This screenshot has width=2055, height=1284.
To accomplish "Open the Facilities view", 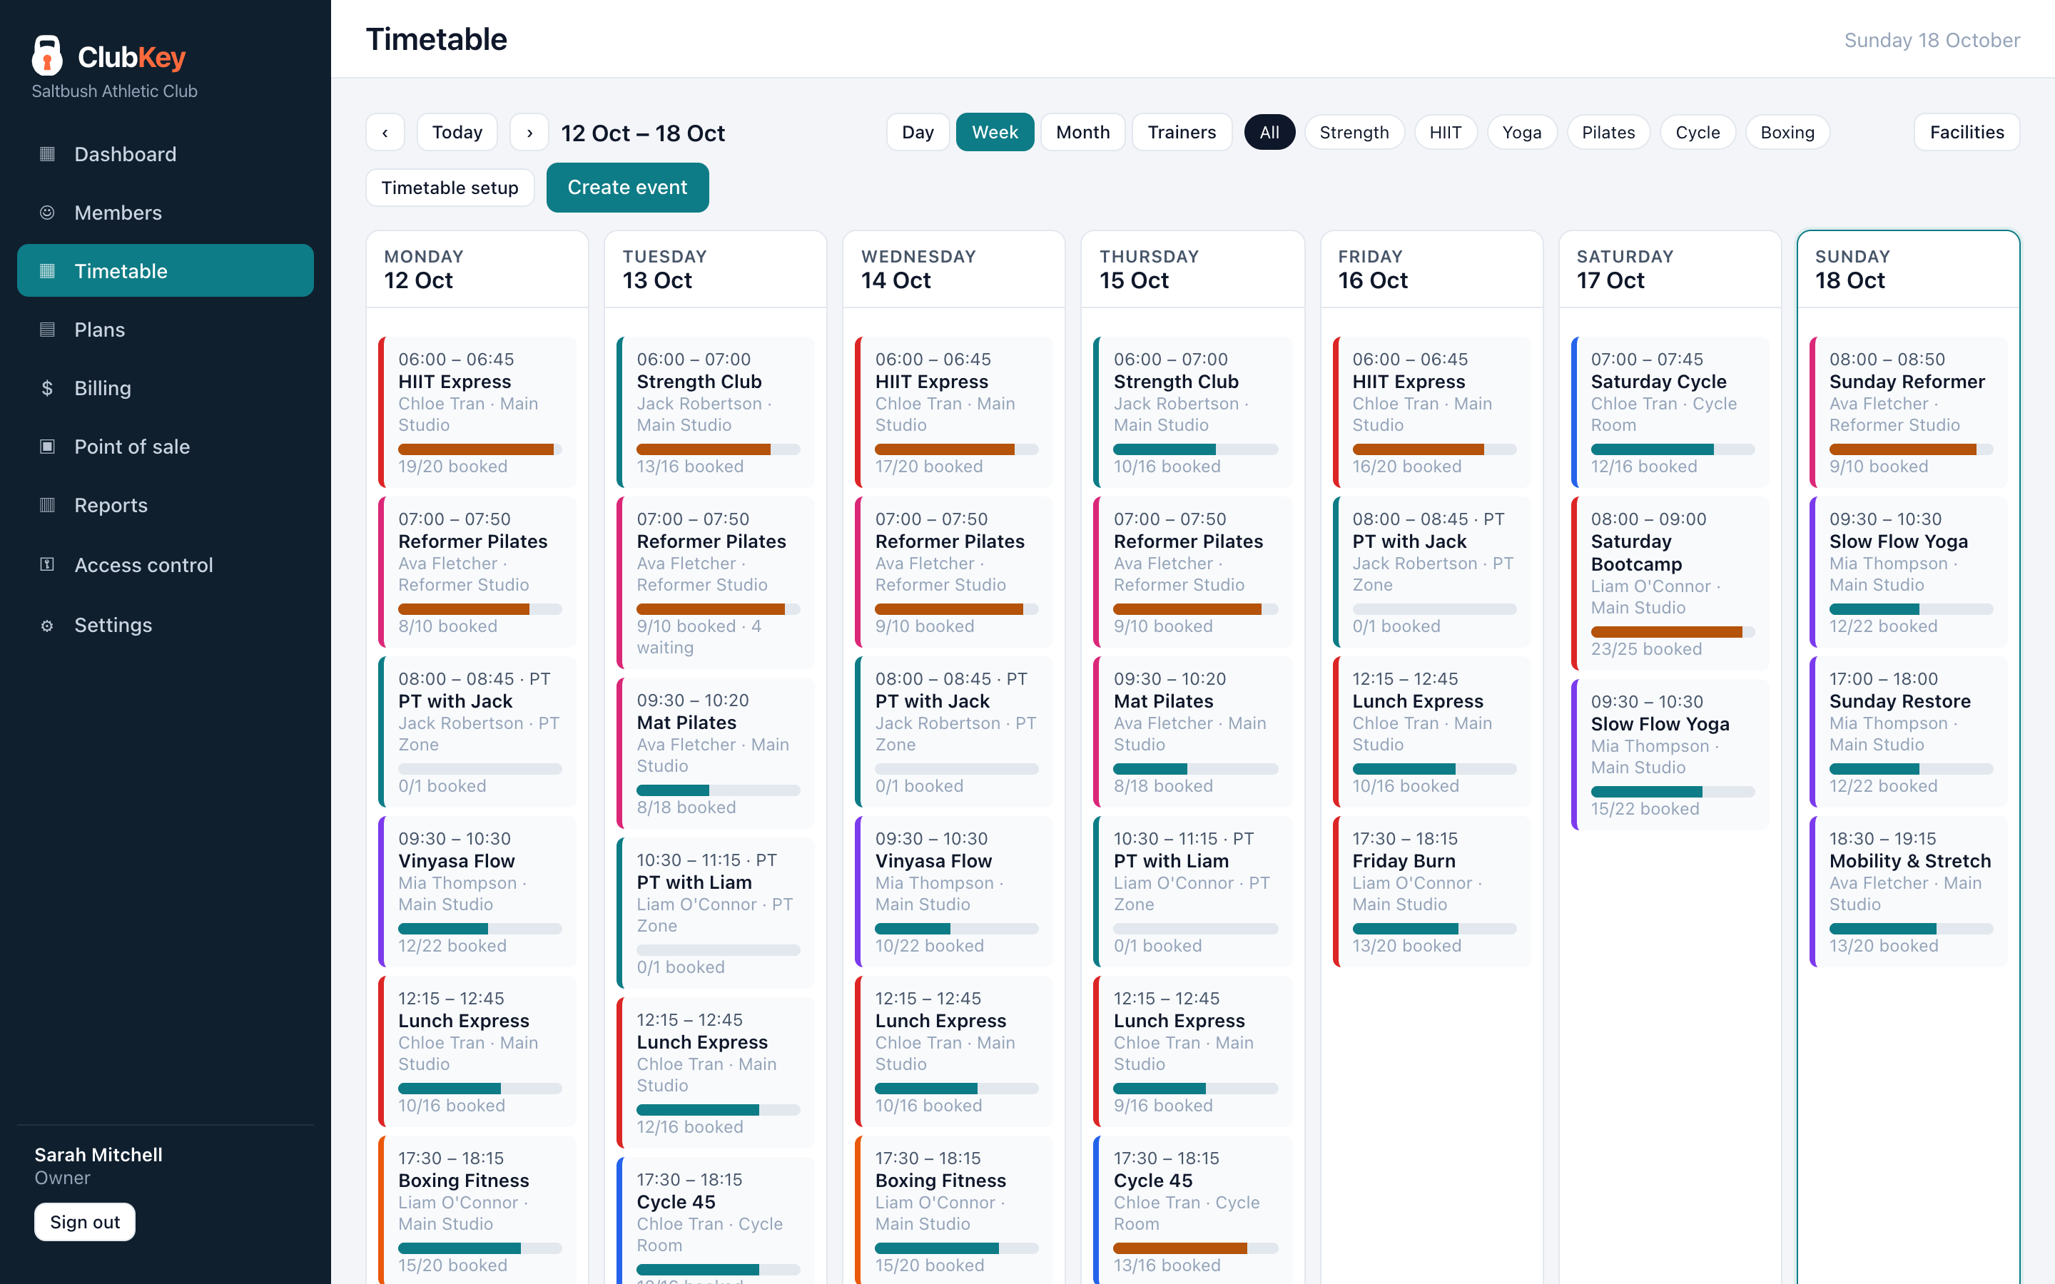I will click(x=1967, y=133).
